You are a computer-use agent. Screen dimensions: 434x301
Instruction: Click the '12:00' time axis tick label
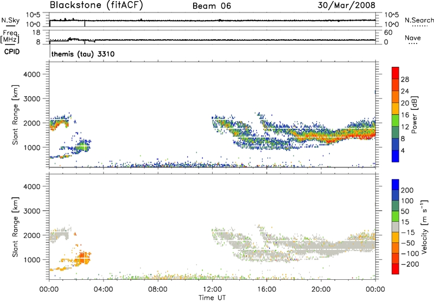pyautogui.click(x=212, y=290)
